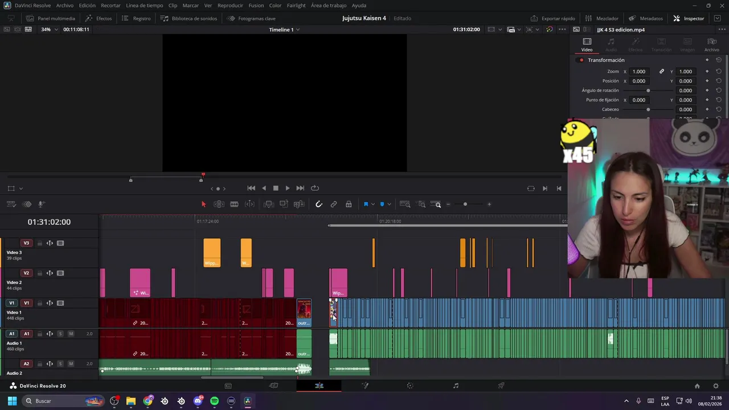Toggle Position Lock padlock icon
This screenshot has width=729, height=410.
coord(349,204)
